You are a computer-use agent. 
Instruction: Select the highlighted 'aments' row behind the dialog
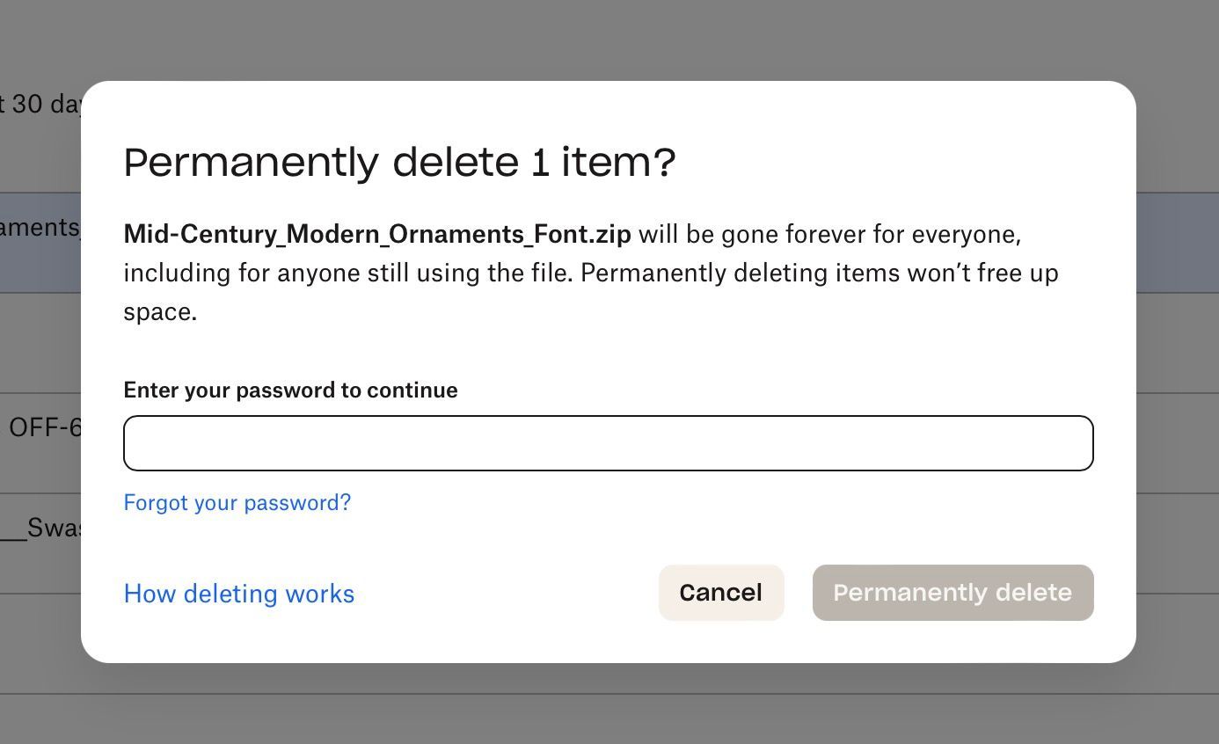40,229
